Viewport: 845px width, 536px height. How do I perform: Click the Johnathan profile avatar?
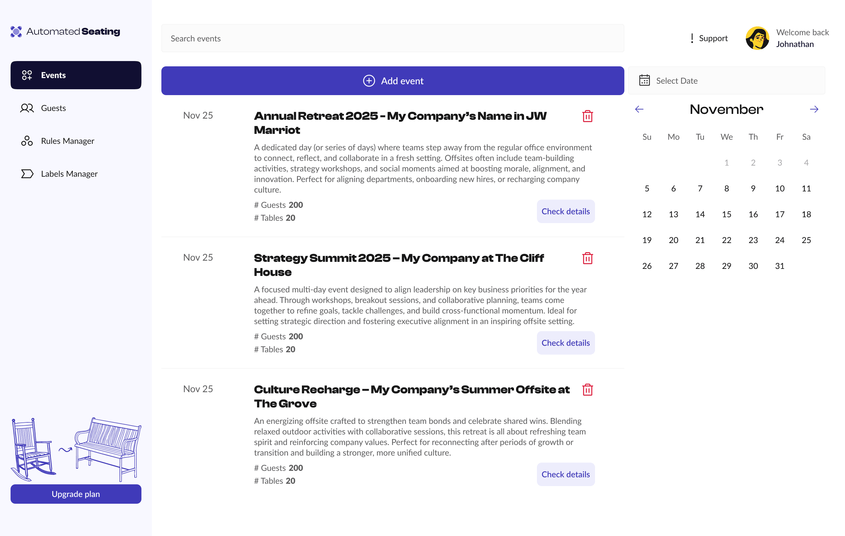(757, 38)
